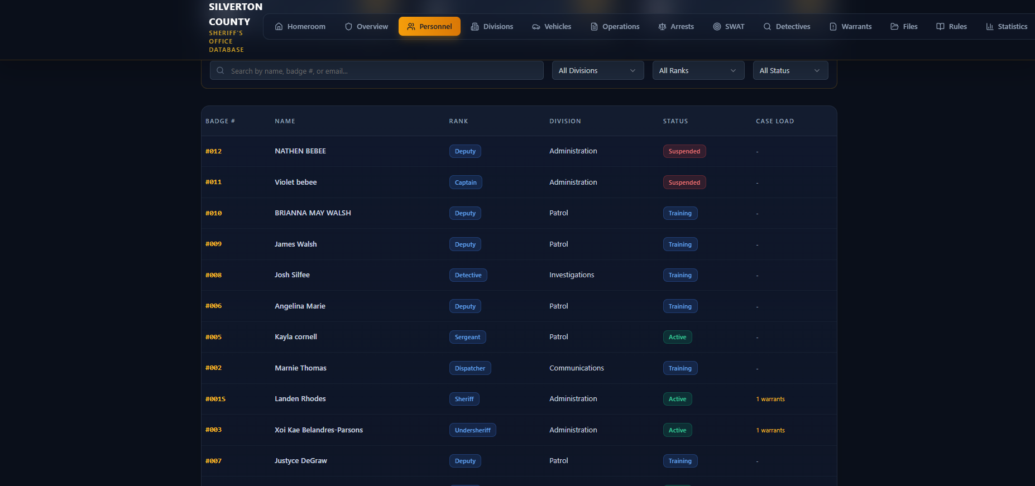Click Violet bebee's Suspended status badge
The height and width of the screenshot is (486, 1035).
click(684, 182)
